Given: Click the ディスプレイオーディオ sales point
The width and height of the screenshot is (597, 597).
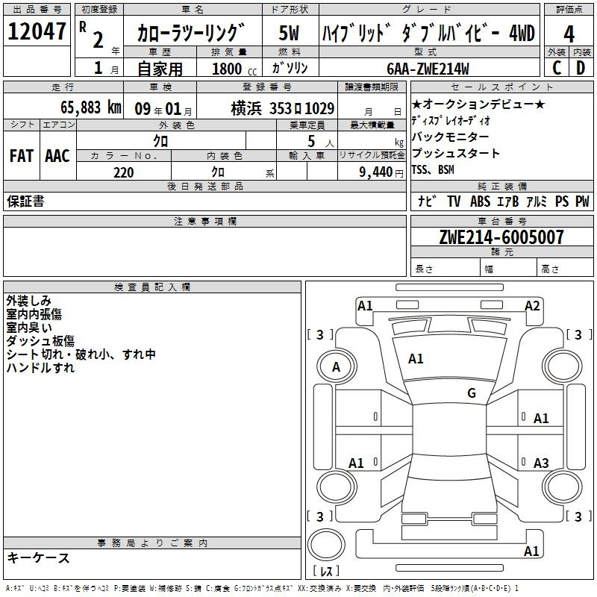Looking at the screenshot, I should [x=451, y=121].
